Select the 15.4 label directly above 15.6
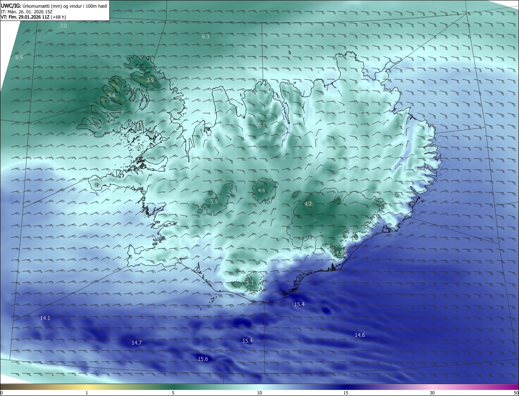Viewport: 519px width, 396px height. pyautogui.click(x=247, y=341)
